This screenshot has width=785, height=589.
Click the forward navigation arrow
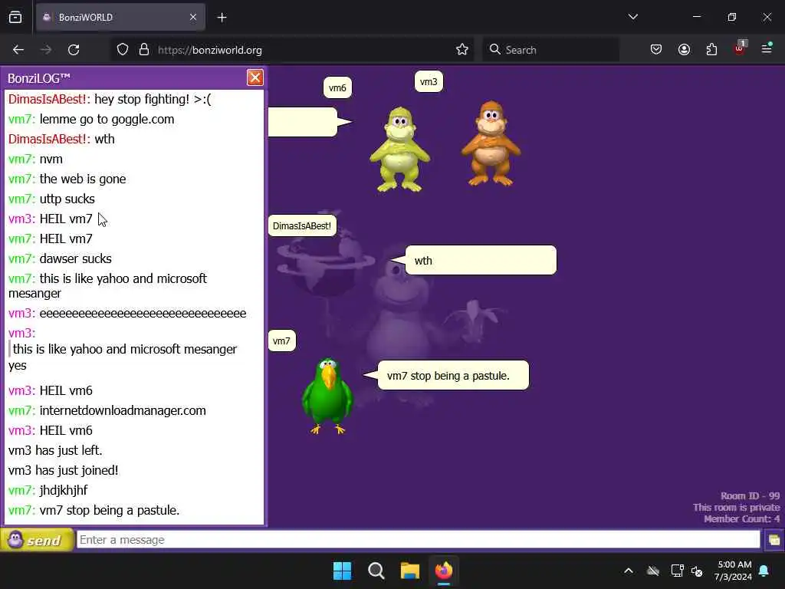(46, 50)
